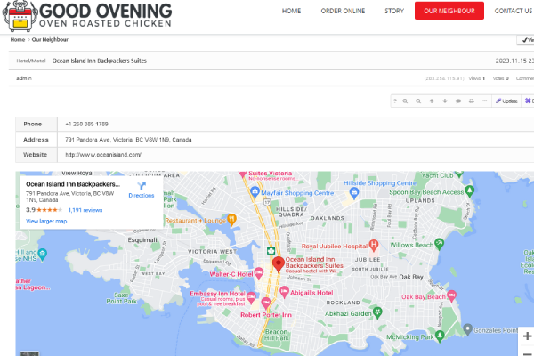Click Hillside Shopping Centre marker
The width and height of the screenshot is (534, 356).
pos(354,193)
